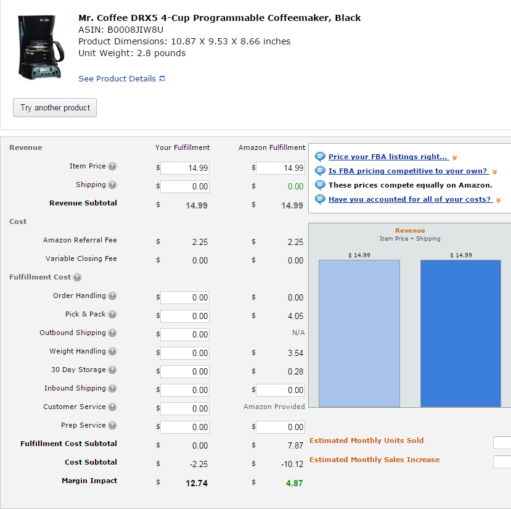Open Price your FBA listings right link
The image size is (511, 509).
[388, 157]
